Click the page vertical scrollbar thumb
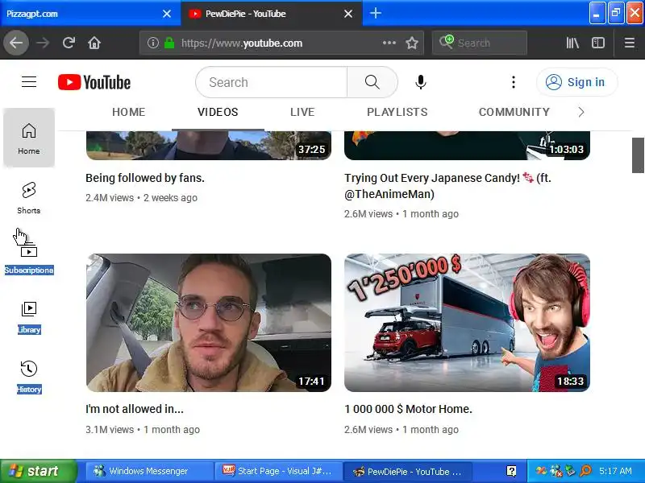 638,155
